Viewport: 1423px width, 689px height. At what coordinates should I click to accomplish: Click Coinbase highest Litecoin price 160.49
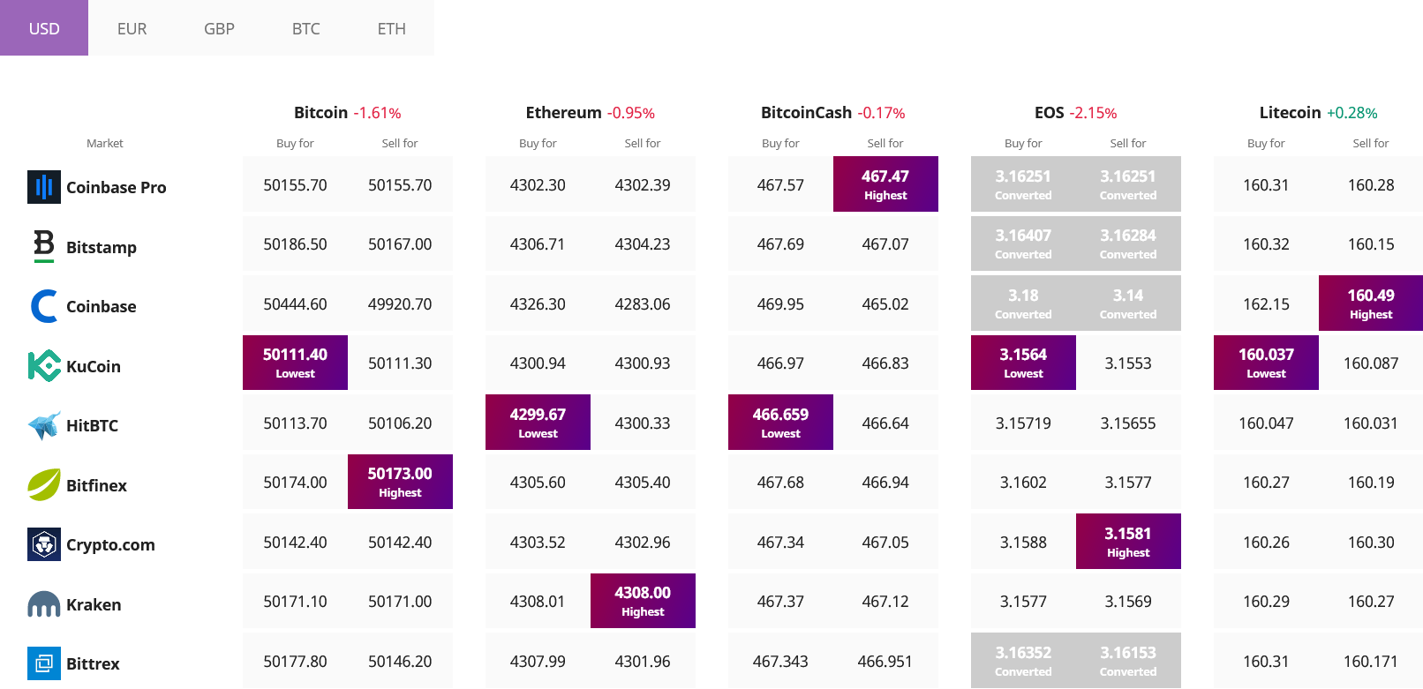coord(1371,303)
